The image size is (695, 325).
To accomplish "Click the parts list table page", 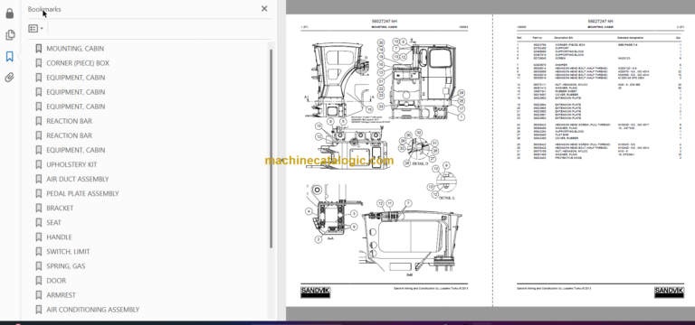I will (594, 160).
